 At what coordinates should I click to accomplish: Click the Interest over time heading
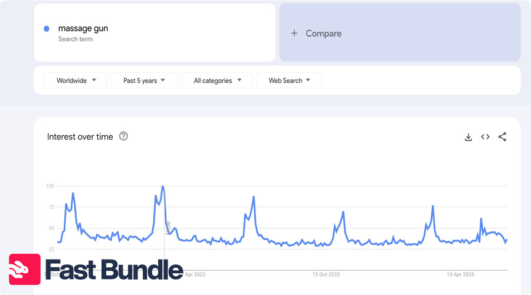(x=80, y=136)
